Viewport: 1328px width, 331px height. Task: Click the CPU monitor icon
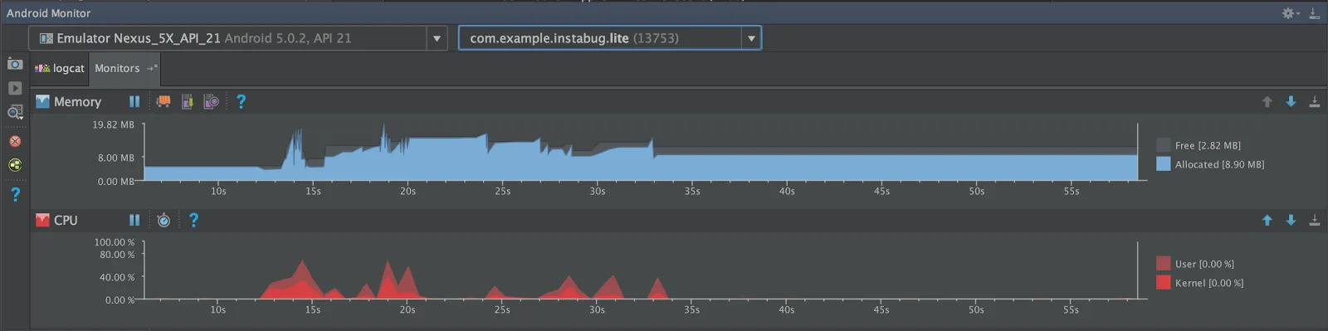pyautogui.click(x=42, y=220)
